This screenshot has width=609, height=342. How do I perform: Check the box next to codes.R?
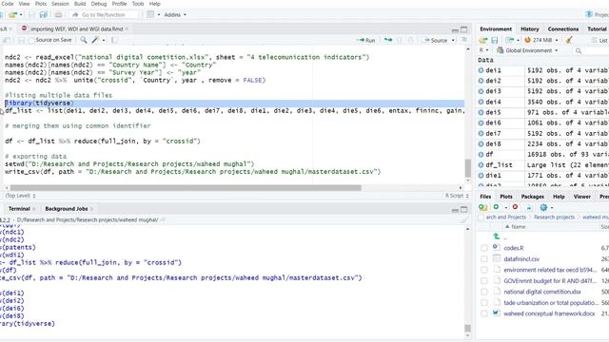(x=484, y=248)
